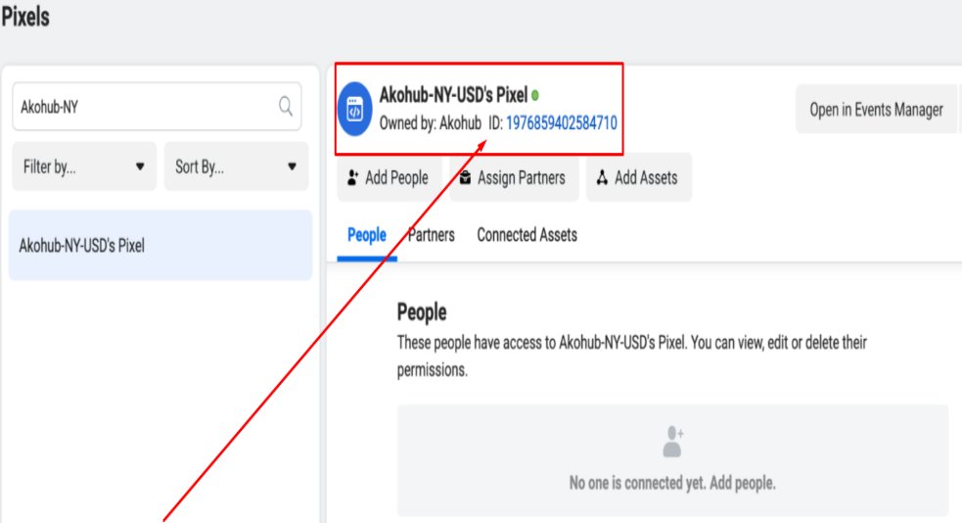The image size is (962, 523).
Task: Click the Akohub-NY-USD's Pixel header title
Action: click(453, 95)
